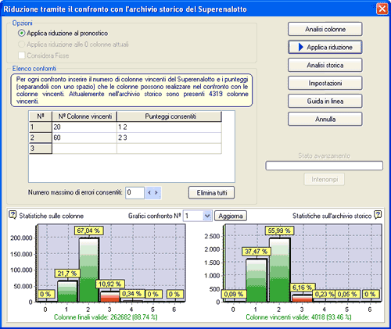This screenshot has width=391, height=329.
Task: Click the 67,04 % bar label
Action: (x=88, y=231)
